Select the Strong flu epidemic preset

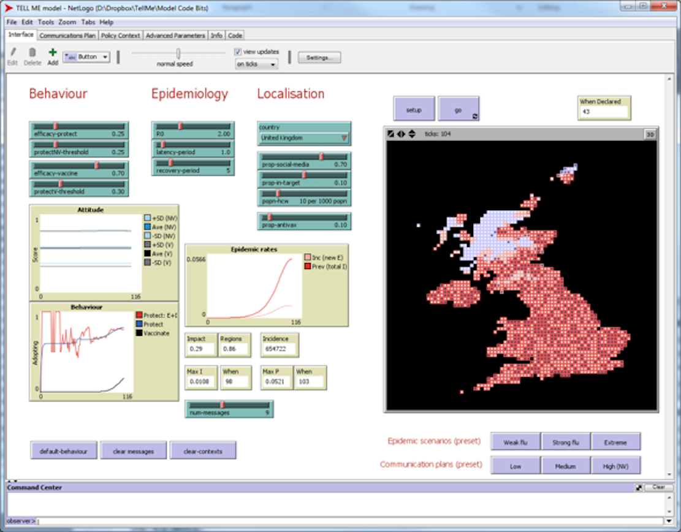565,442
